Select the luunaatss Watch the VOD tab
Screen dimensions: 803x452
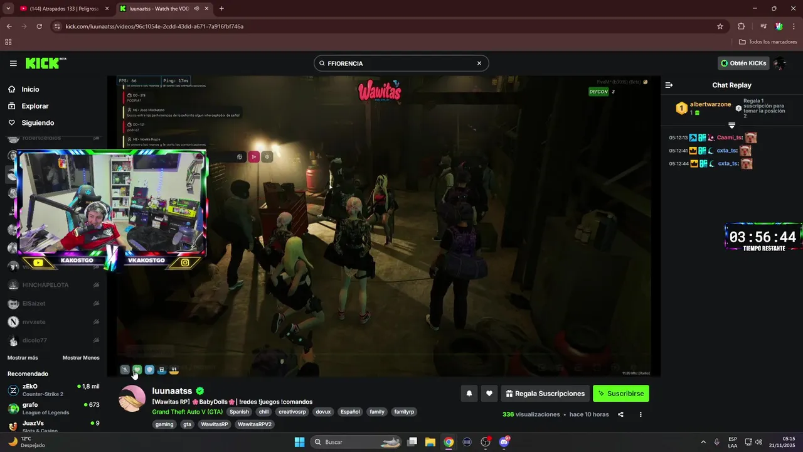point(164,9)
